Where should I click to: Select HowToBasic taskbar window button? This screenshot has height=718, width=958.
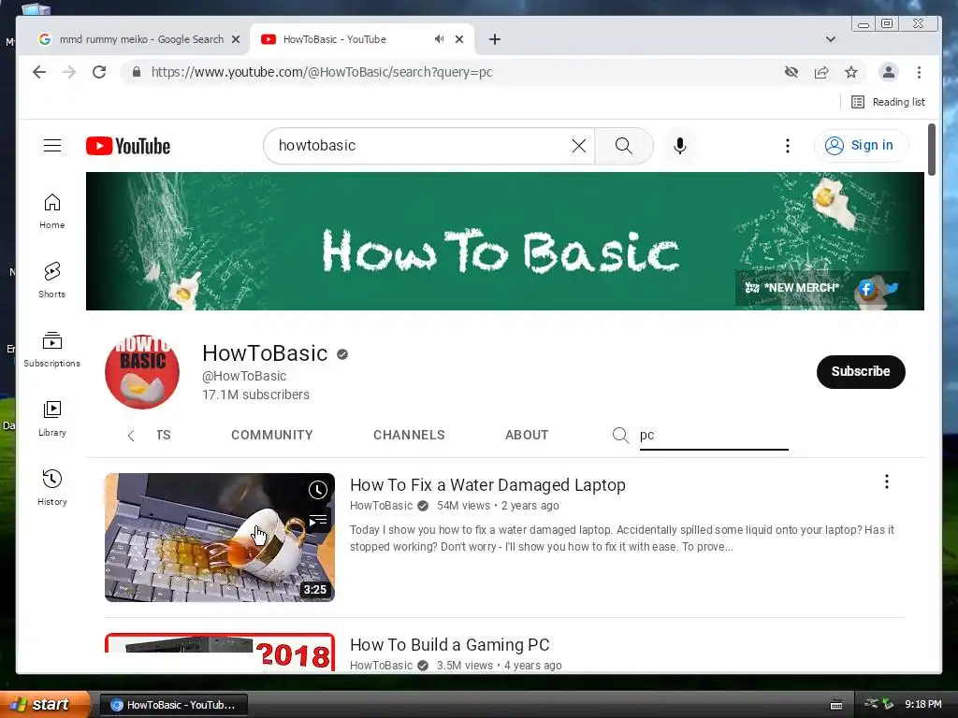[x=173, y=705]
